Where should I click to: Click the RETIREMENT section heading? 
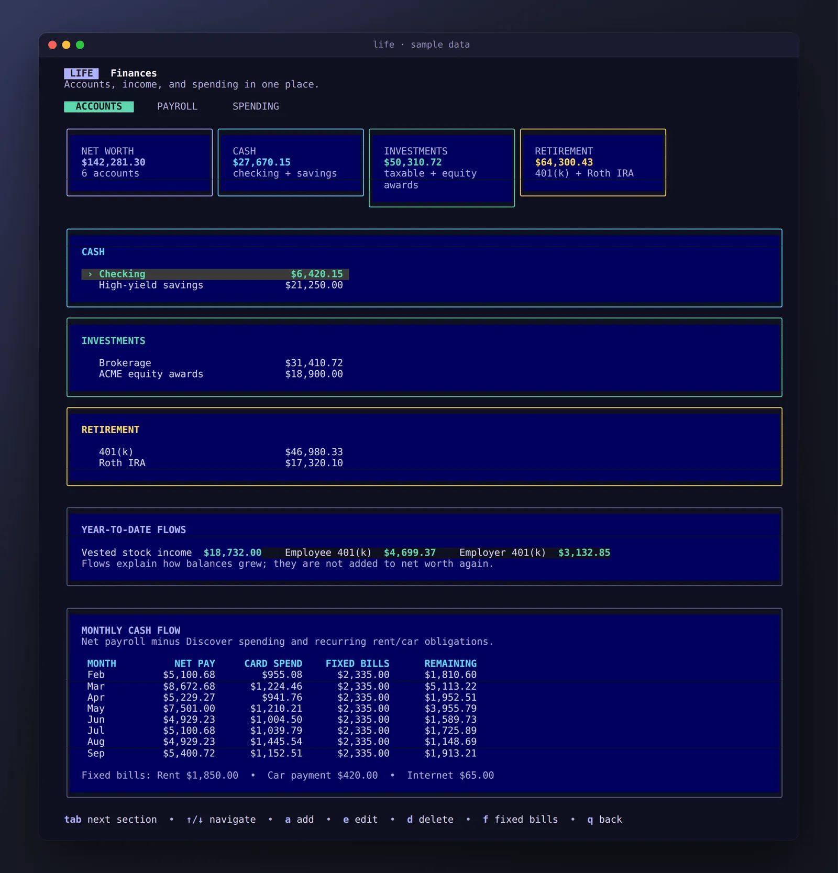pos(111,430)
